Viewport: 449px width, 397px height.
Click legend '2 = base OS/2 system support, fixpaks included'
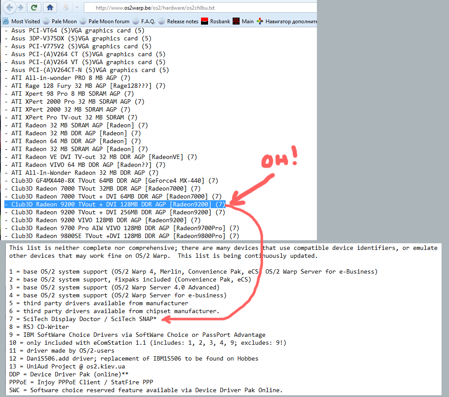point(130,280)
